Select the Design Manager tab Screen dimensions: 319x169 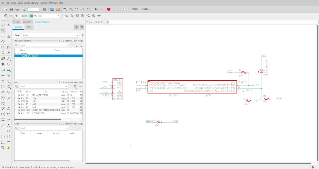tap(42, 22)
